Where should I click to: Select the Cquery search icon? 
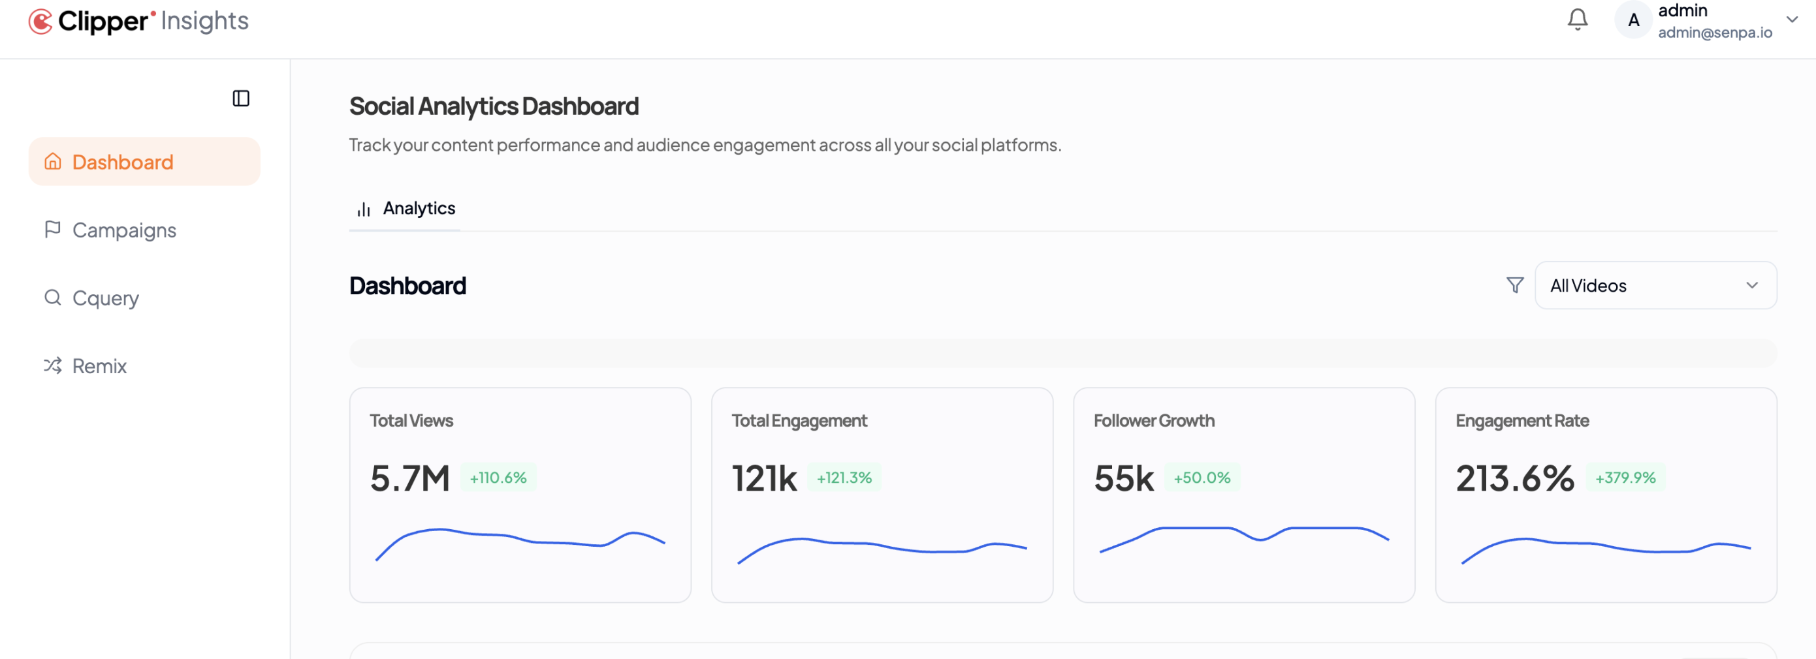(52, 298)
